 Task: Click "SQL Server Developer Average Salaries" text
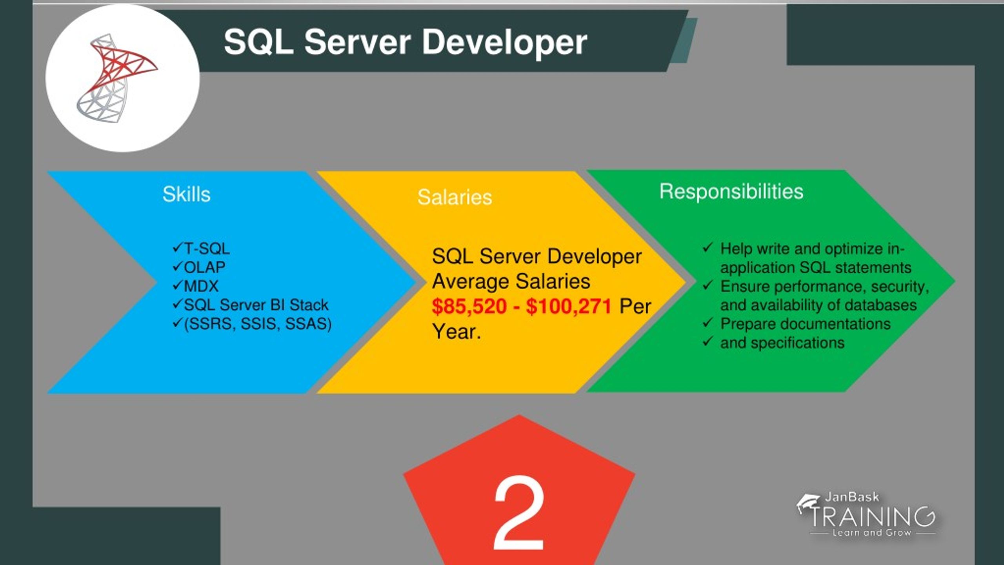(537, 269)
